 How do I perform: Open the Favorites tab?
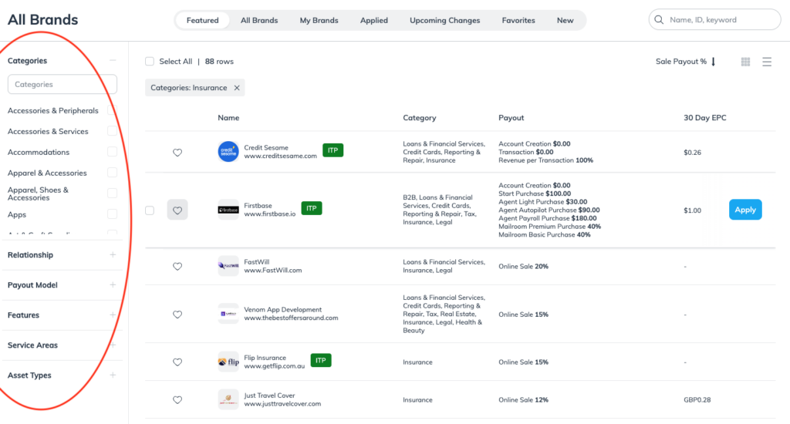[518, 20]
